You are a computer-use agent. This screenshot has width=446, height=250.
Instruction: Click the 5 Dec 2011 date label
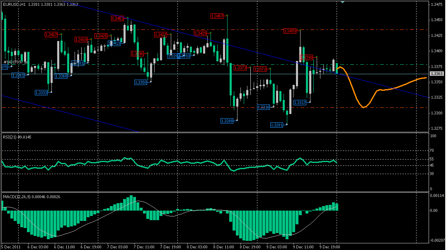[11, 247]
